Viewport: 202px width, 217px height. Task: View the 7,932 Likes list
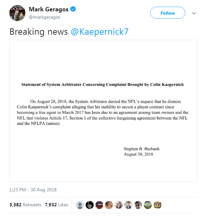coord(56,205)
